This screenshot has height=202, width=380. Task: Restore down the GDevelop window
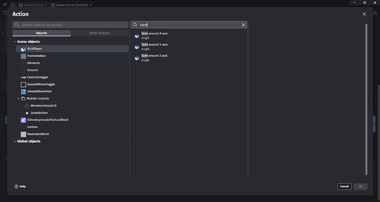(x=365, y=2)
